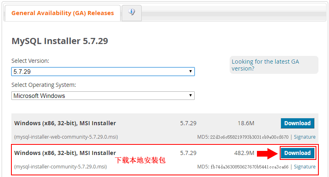
Task: Download the 482.9M community installer
Action: click(297, 153)
